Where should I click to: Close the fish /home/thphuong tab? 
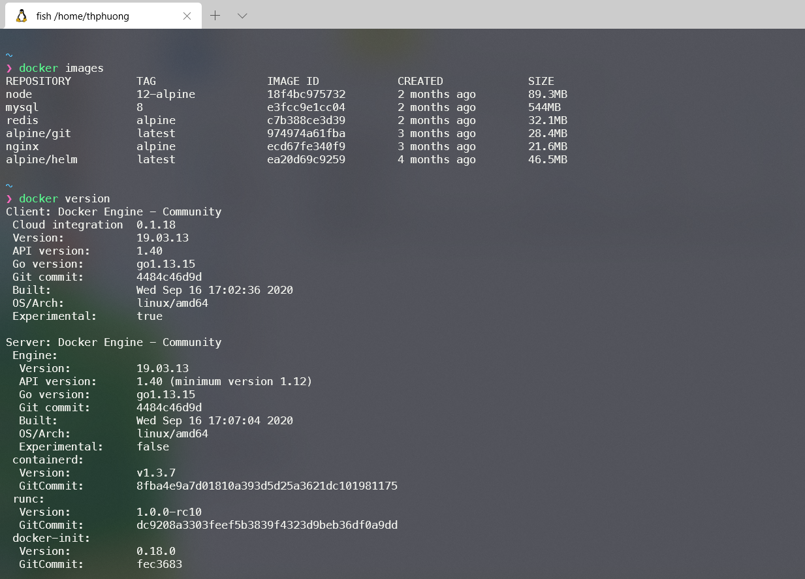pos(187,16)
